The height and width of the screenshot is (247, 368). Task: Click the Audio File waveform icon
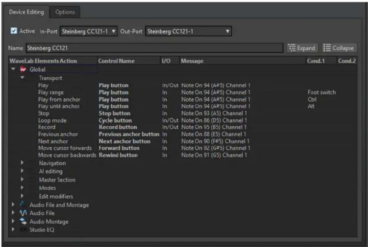pyautogui.click(x=23, y=213)
